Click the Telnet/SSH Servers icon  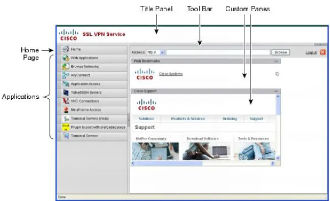pyautogui.click(x=66, y=93)
